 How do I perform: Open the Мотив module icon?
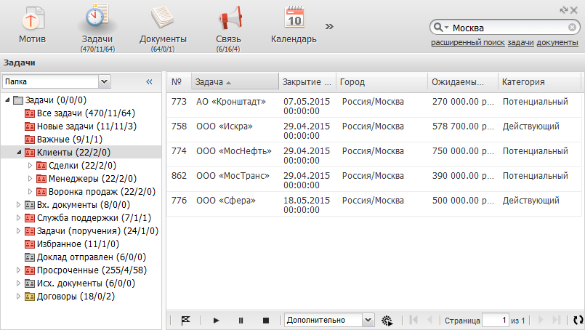click(33, 17)
